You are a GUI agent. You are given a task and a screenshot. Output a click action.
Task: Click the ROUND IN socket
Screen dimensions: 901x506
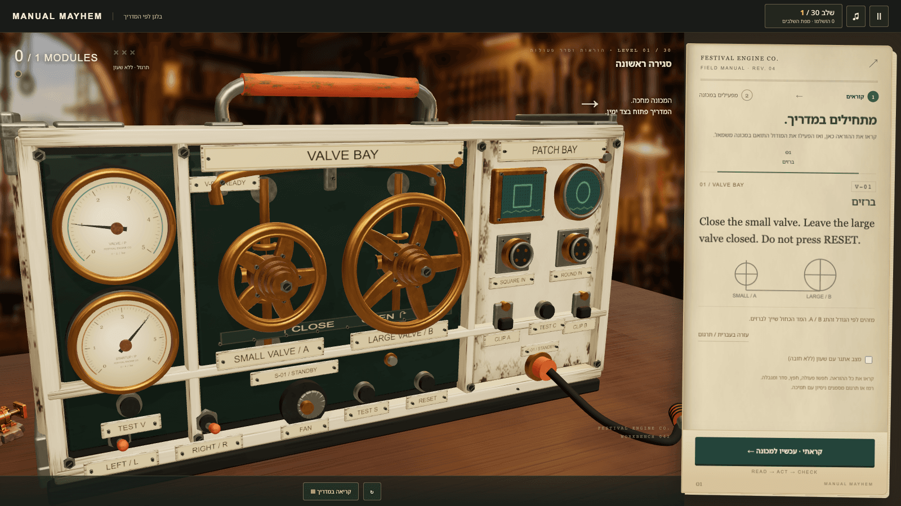[x=575, y=248]
